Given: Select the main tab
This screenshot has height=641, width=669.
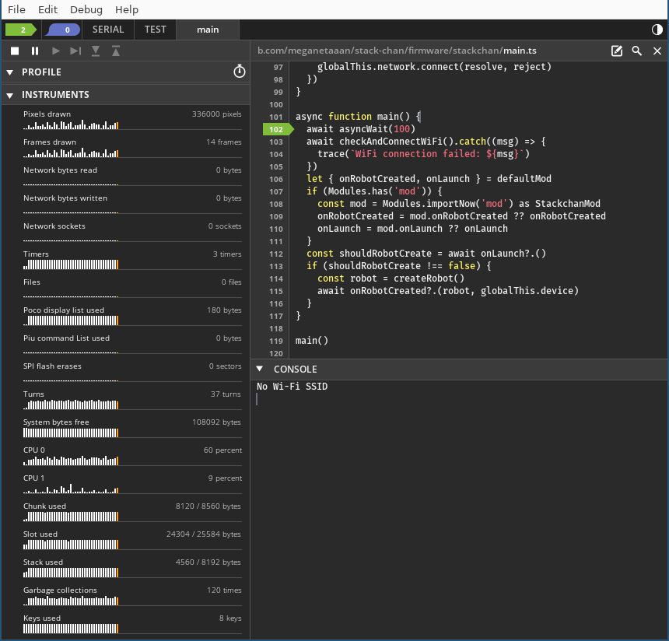Looking at the screenshot, I should (208, 30).
